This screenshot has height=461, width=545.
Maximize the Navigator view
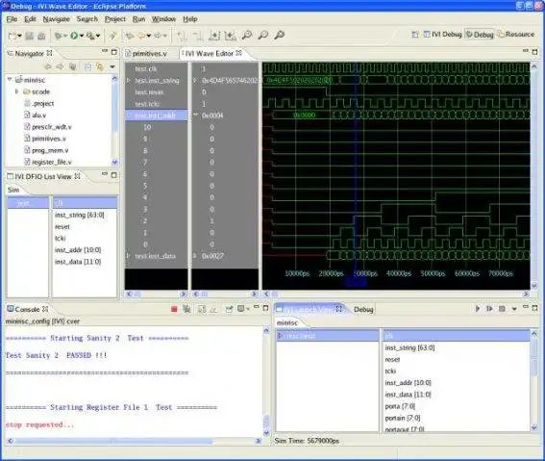[113, 52]
